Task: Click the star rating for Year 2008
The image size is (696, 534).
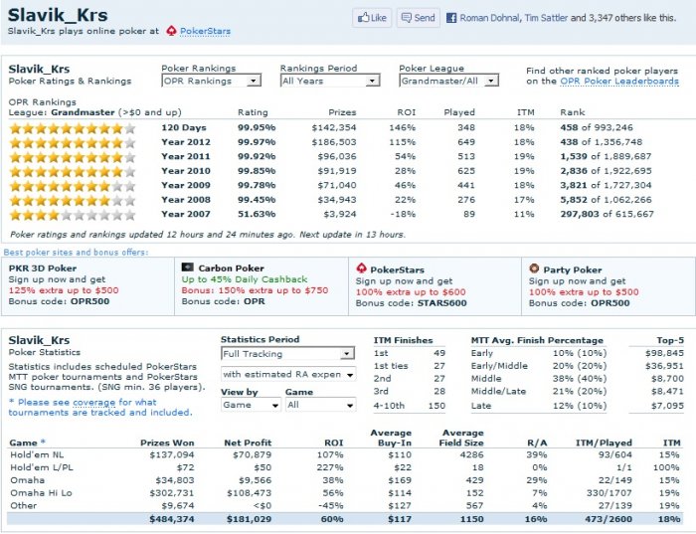Action: coord(73,201)
